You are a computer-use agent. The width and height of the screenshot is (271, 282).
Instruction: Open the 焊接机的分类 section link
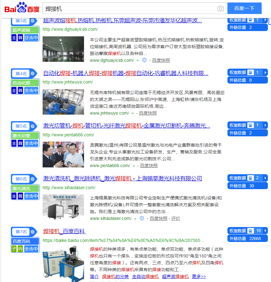pyautogui.click(x=115, y=276)
